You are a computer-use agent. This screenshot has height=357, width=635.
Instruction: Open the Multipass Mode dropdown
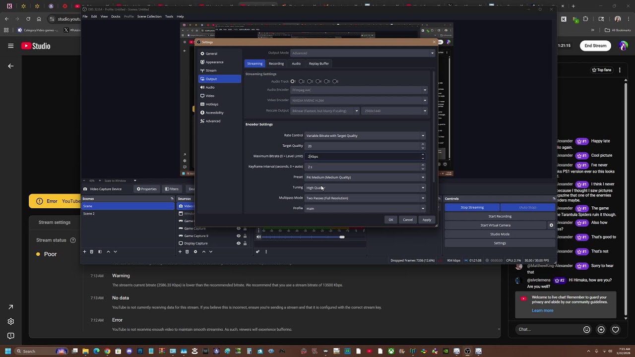(x=365, y=198)
